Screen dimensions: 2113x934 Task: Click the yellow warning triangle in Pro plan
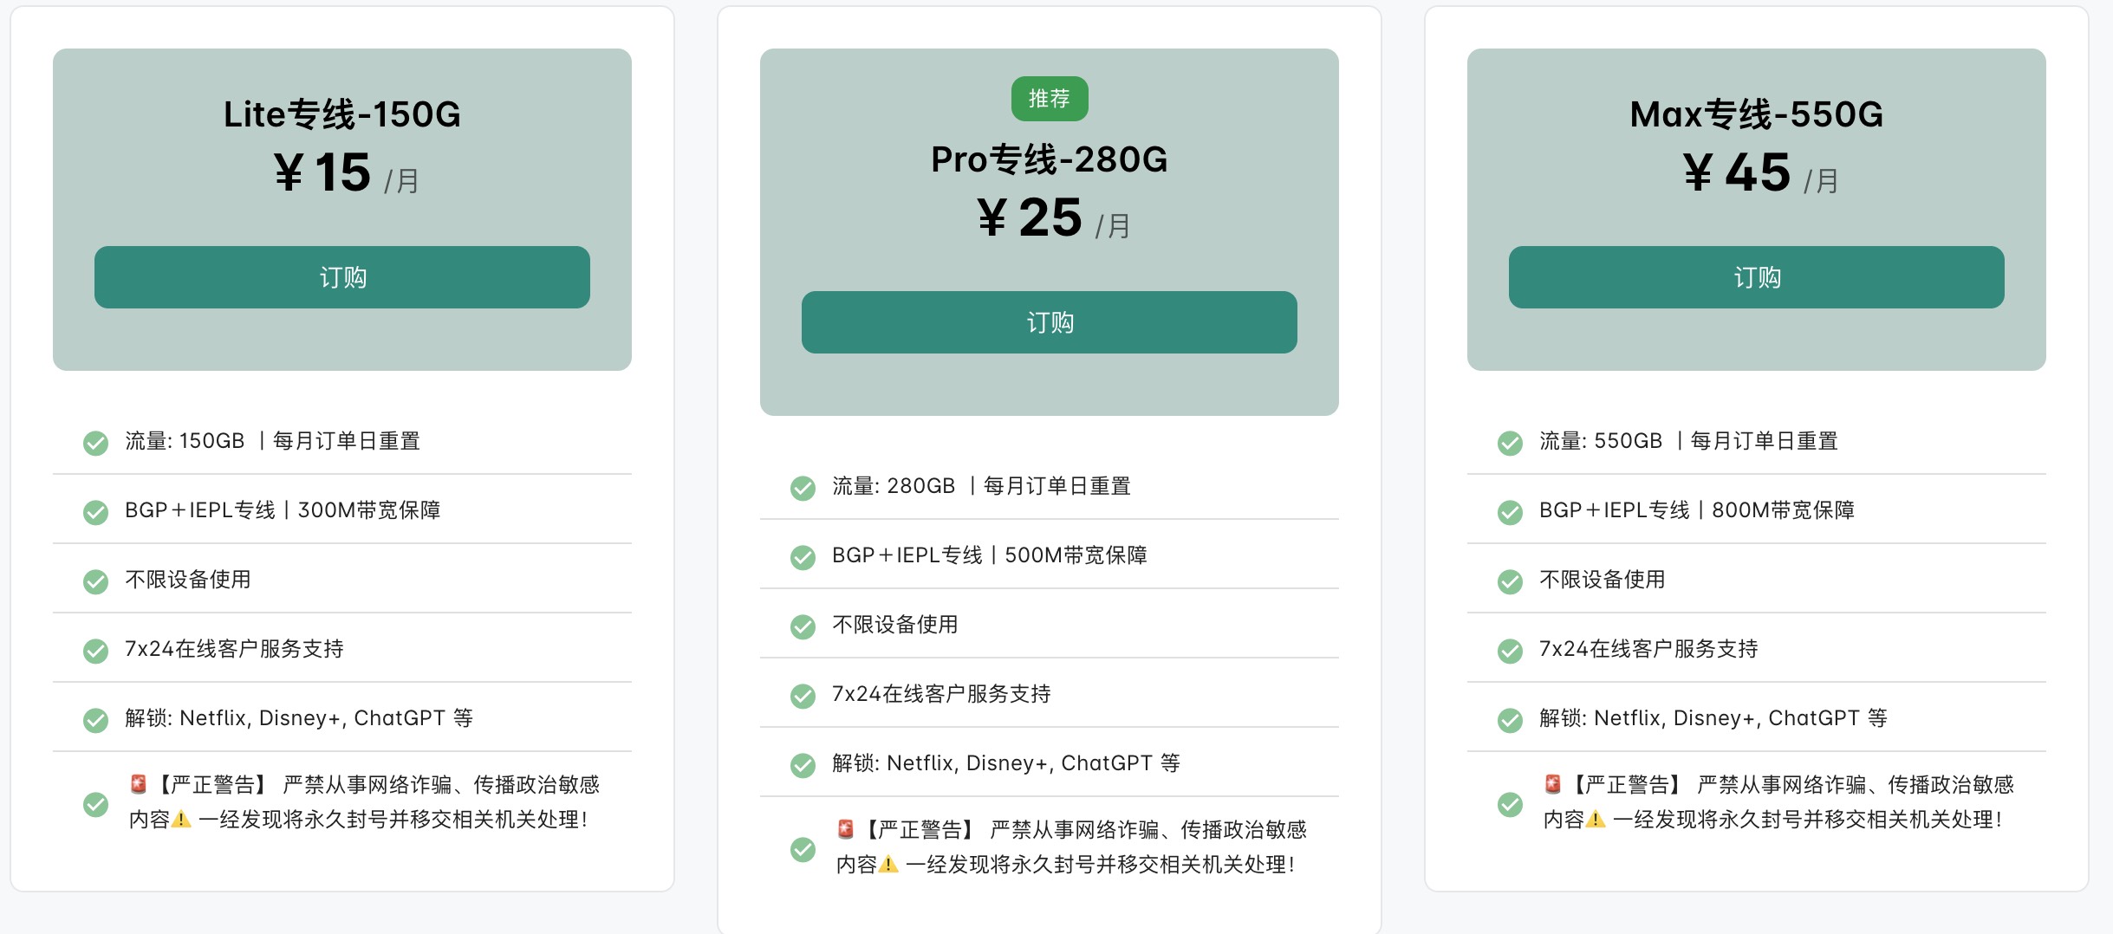tap(888, 865)
